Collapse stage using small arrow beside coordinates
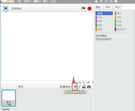Screen dimensions: 135x111 93,82
